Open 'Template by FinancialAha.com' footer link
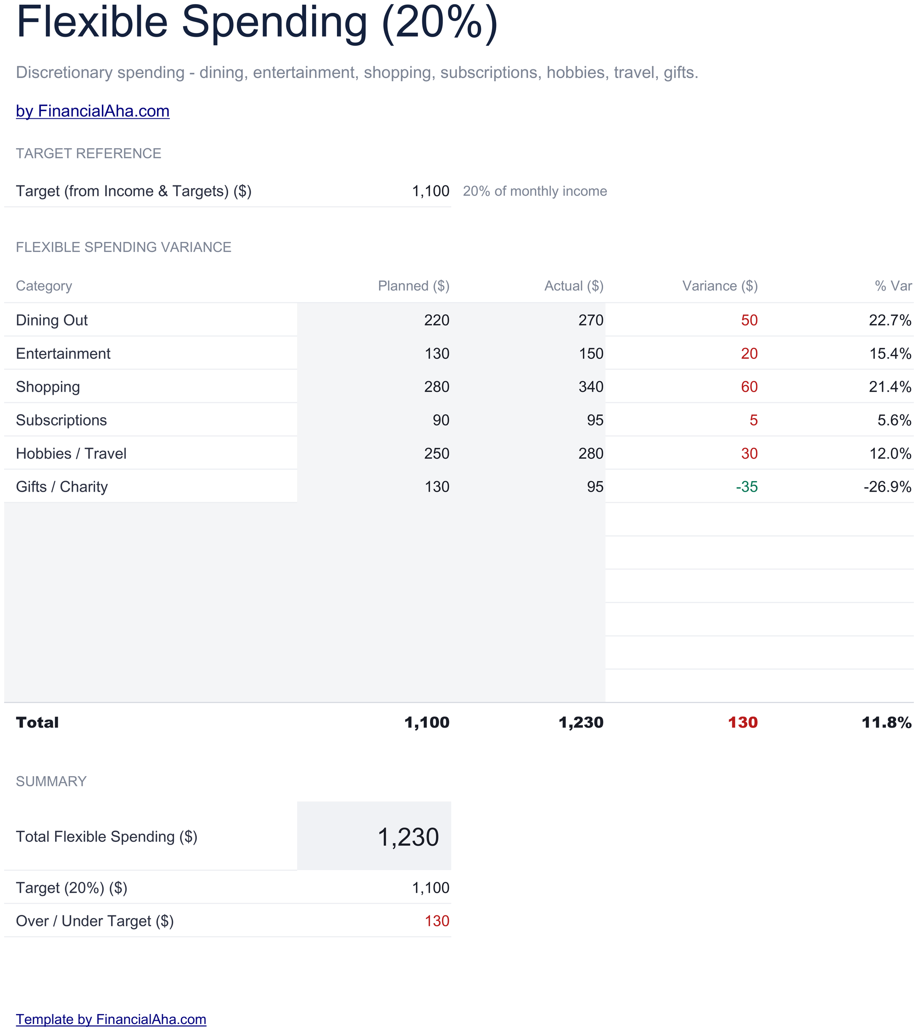The height and width of the screenshot is (1031, 918). click(x=111, y=1019)
